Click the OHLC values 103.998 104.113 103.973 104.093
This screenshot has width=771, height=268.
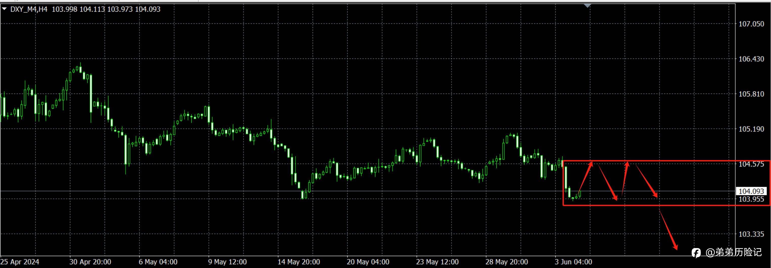106,9
